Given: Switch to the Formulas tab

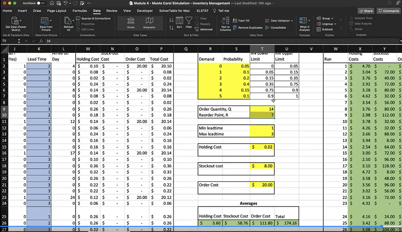Looking at the screenshot, I should coord(80,11).
